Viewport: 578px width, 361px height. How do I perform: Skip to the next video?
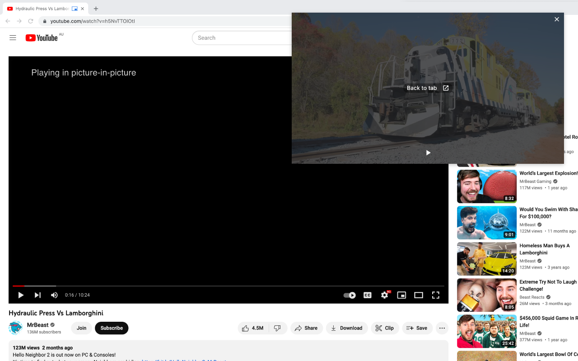37,295
